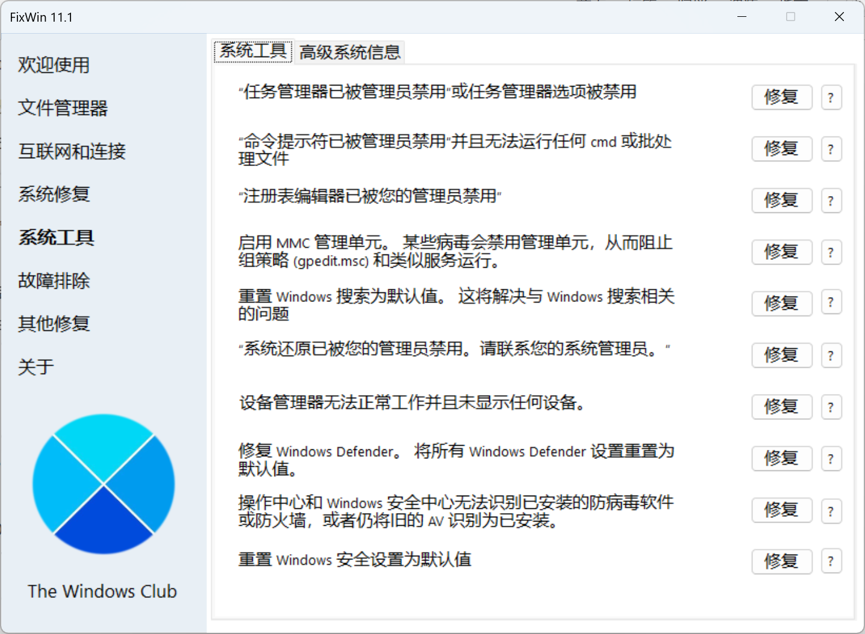The image size is (865, 634).
Task: Open the 系统修复 section
Action: point(54,194)
